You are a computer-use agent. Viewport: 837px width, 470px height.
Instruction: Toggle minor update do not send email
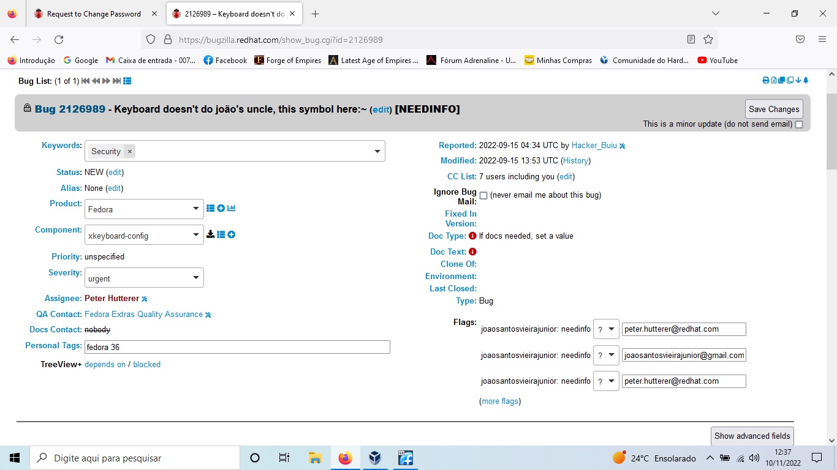pos(799,124)
